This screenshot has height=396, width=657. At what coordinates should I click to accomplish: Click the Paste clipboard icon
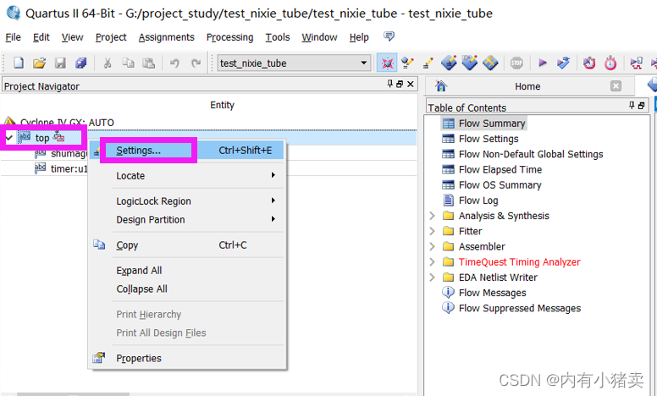148,63
